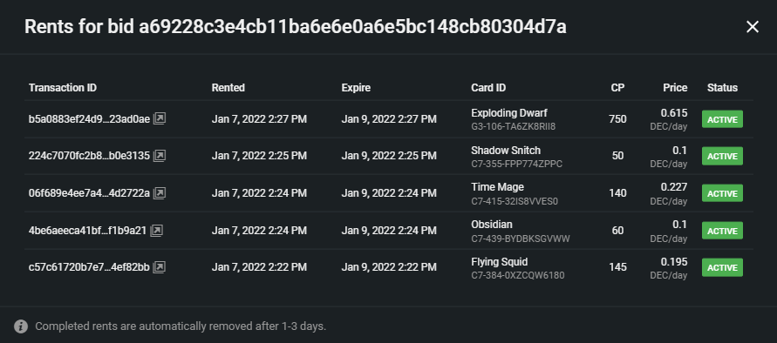The height and width of the screenshot is (343, 777).
Task: Click the Price column header
Action: coord(675,88)
